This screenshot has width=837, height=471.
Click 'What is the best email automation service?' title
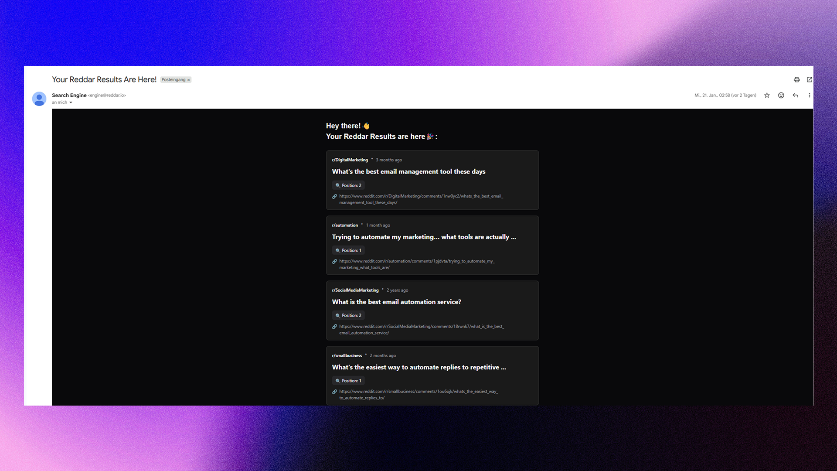[396, 302]
